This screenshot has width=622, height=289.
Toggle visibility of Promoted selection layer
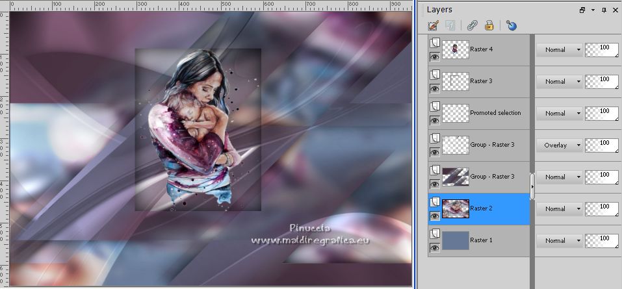pyautogui.click(x=435, y=120)
